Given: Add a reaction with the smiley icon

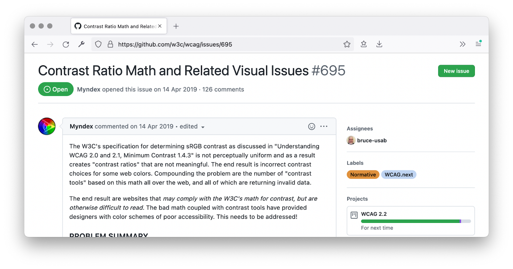Looking at the screenshot, I should 312,126.
